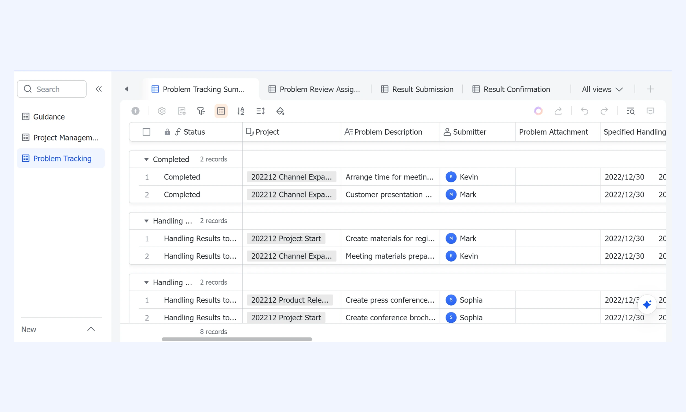This screenshot has width=686, height=412.
Task: Click 'Customer presentation ...' cell
Action: [390, 194]
